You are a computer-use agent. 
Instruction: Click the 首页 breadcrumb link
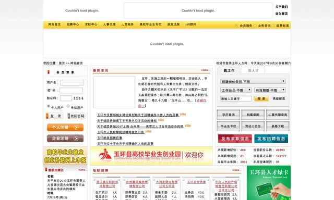(62, 63)
